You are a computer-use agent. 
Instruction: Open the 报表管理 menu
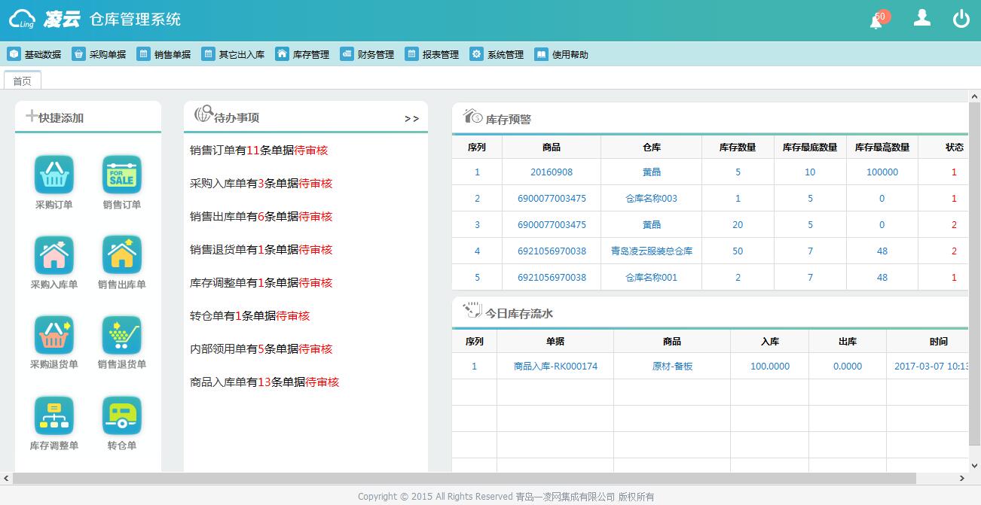click(432, 54)
